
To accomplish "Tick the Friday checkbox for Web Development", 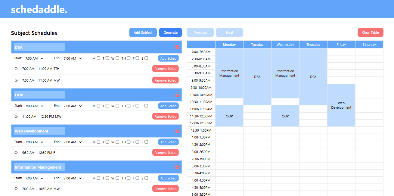I will (137, 142).
